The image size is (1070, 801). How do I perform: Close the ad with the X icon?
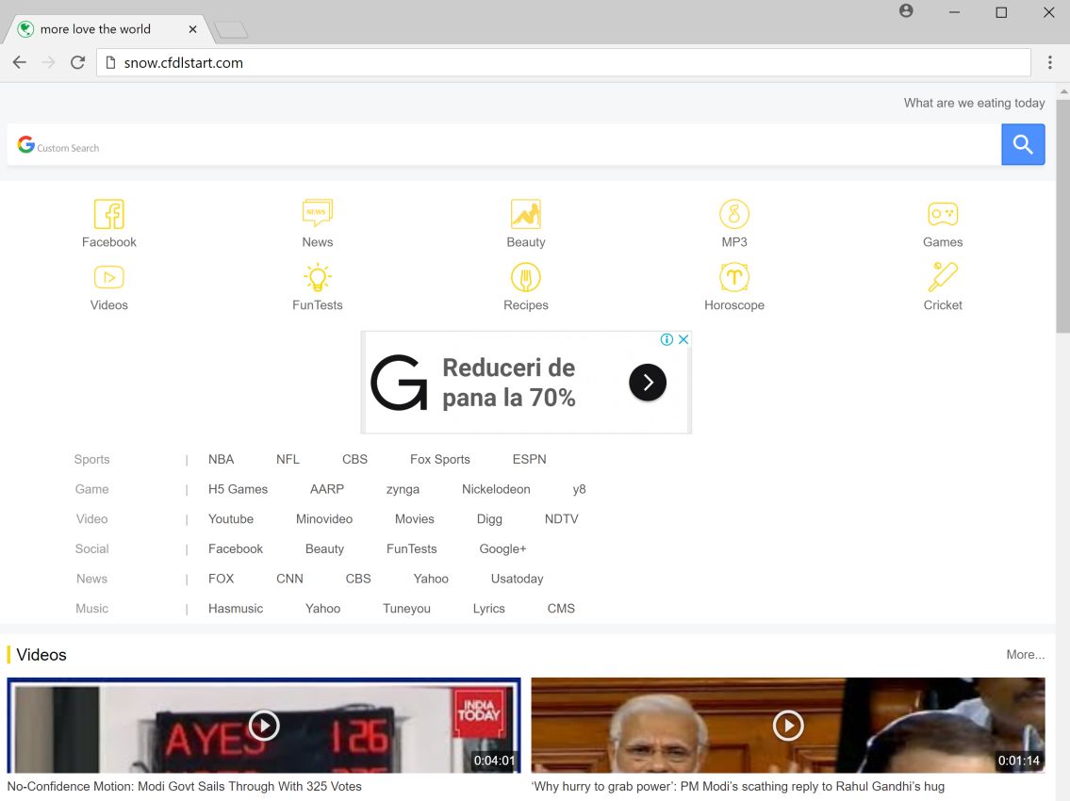[683, 339]
